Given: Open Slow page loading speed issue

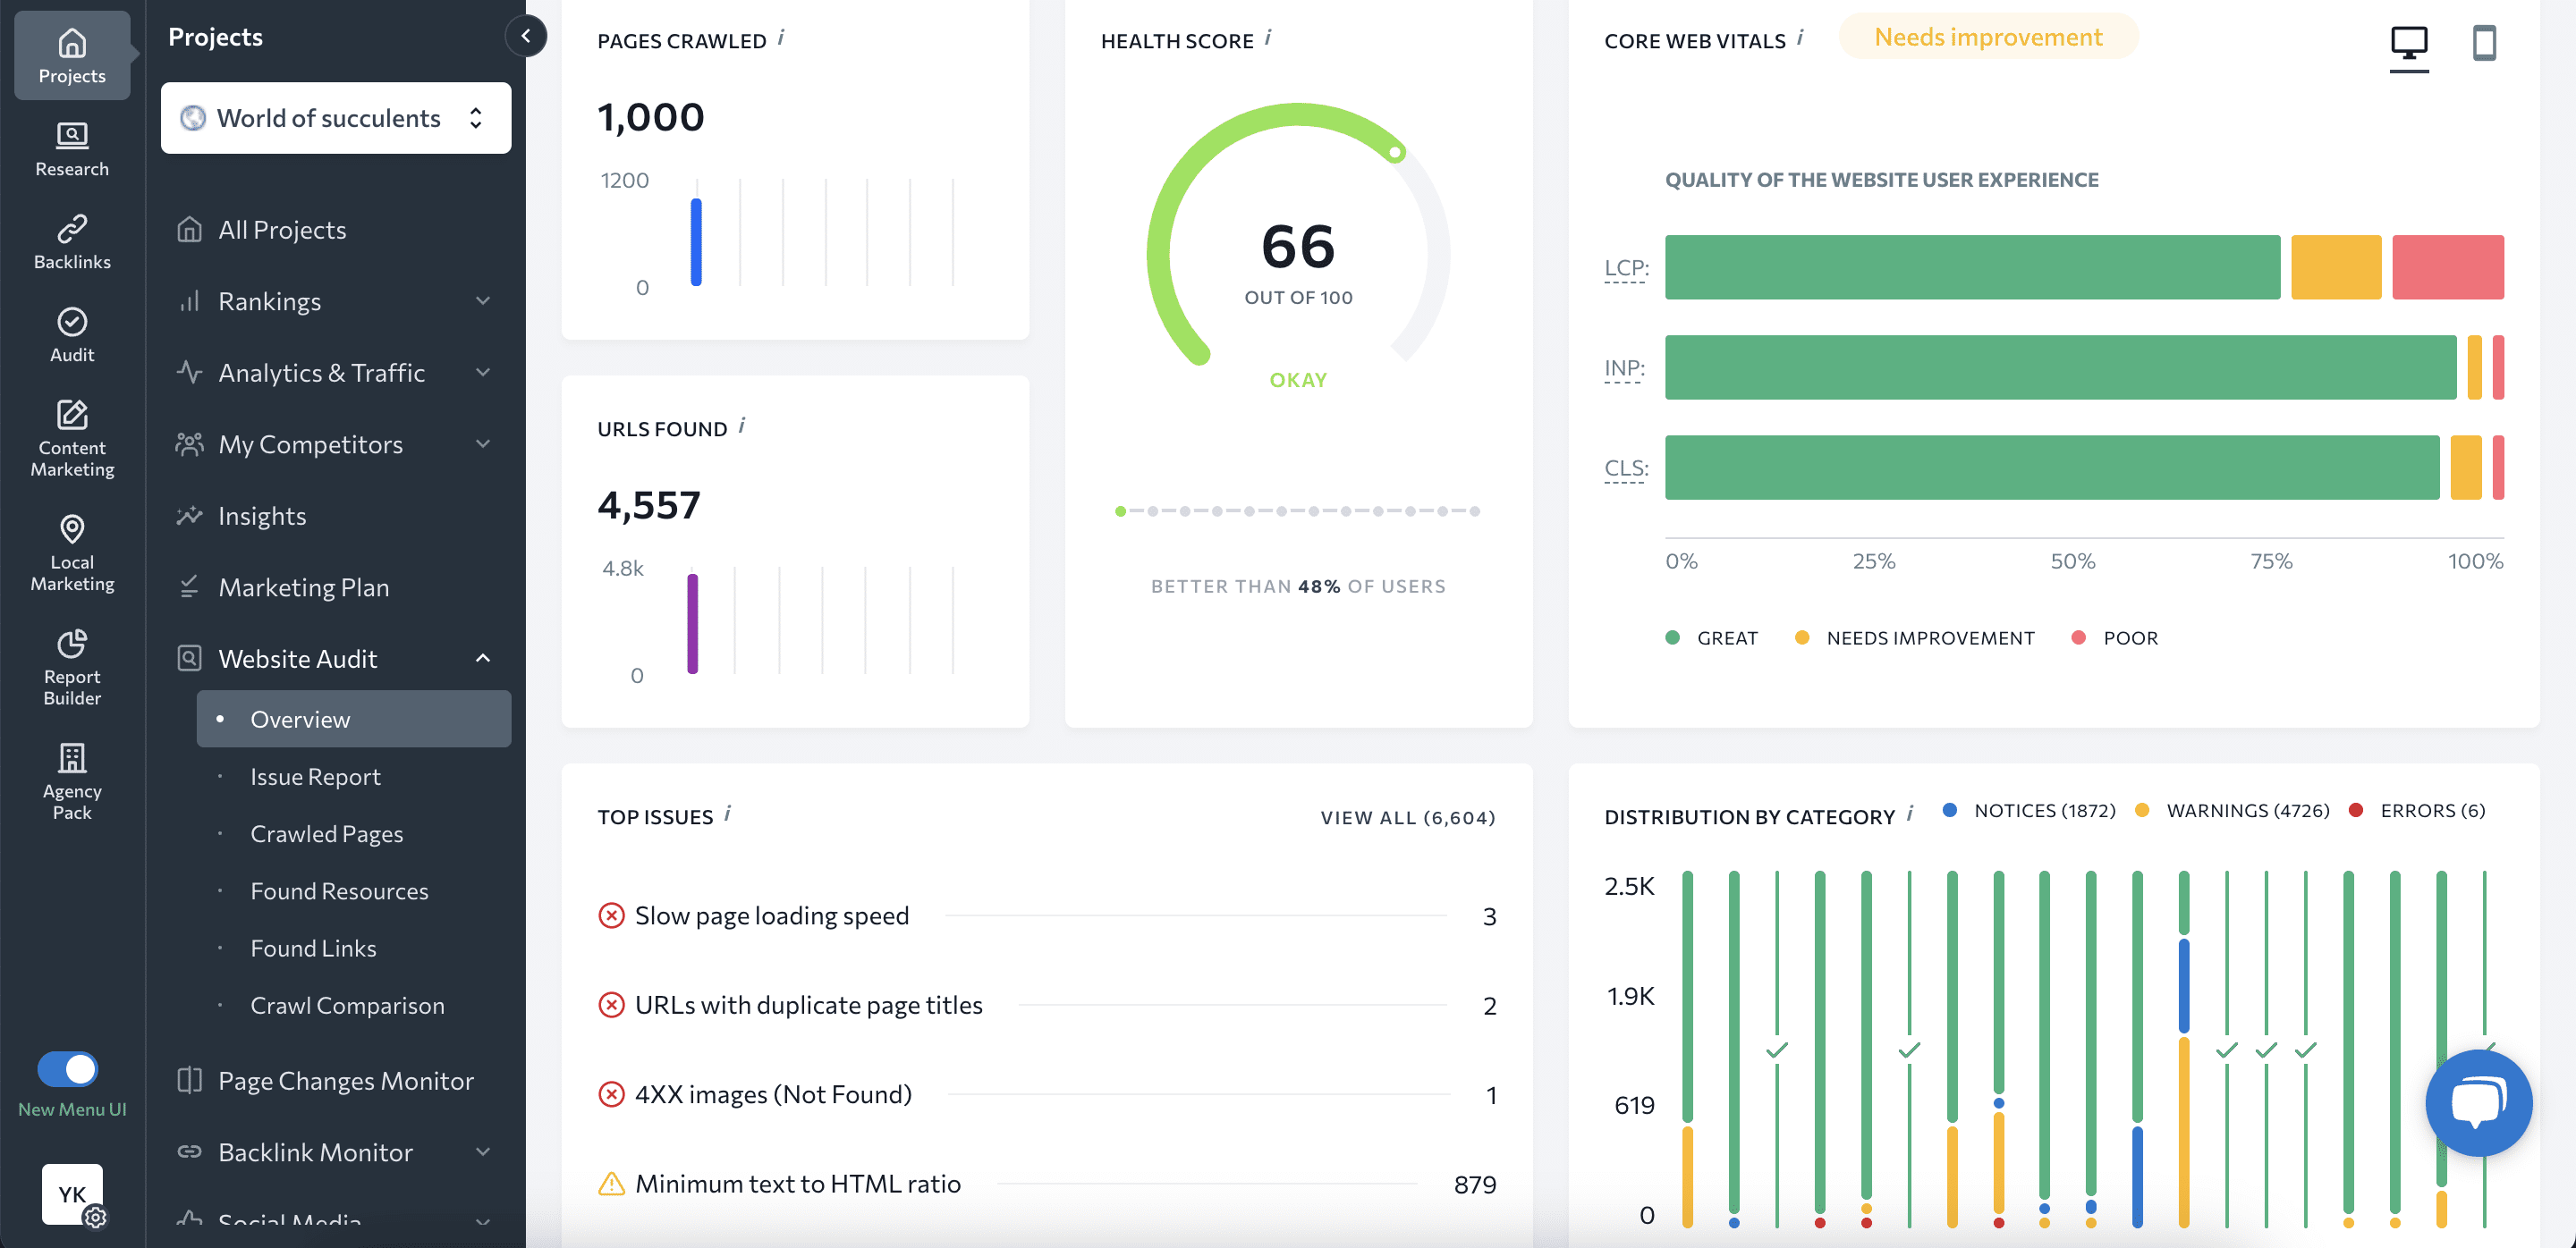Looking at the screenshot, I should (x=771, y=915).
